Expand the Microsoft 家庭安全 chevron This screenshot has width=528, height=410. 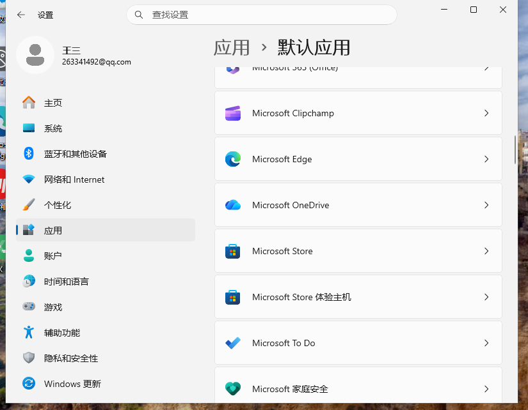pos(486,389)
